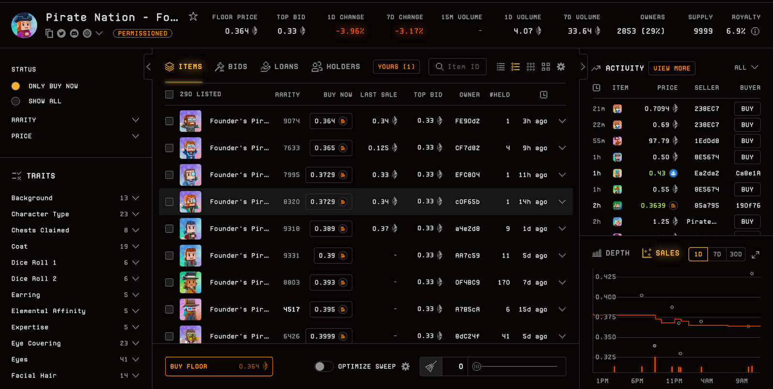Show Yours (1) items
This screenshot has width=773, height=389.
tap(396, 67)
